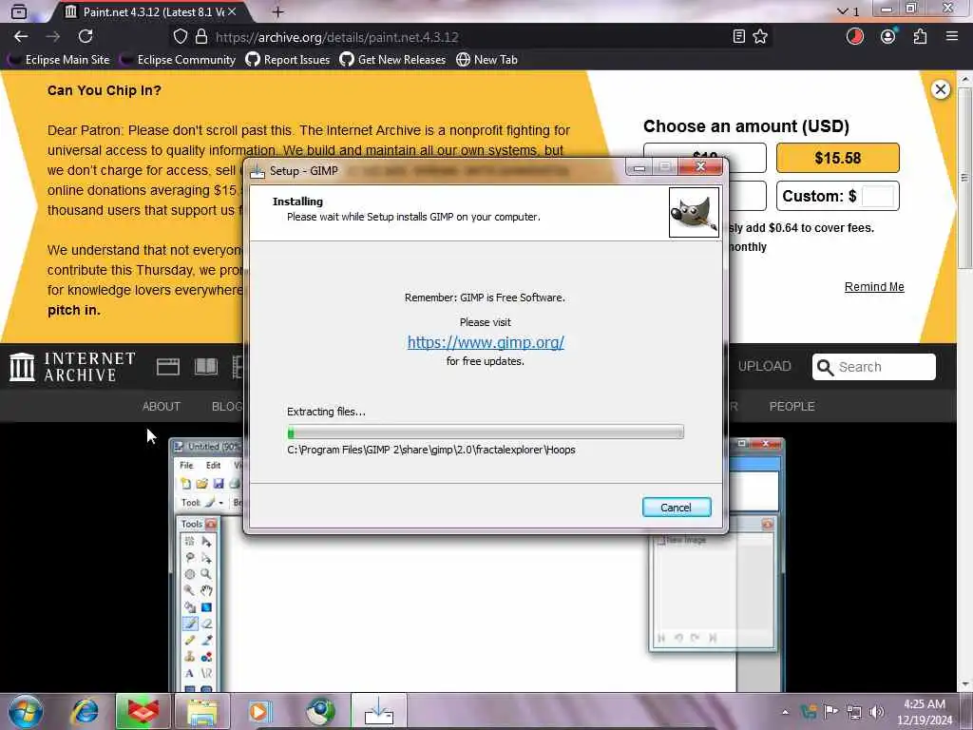Open the Eclipse Main Site bookmark

(60, 60)
